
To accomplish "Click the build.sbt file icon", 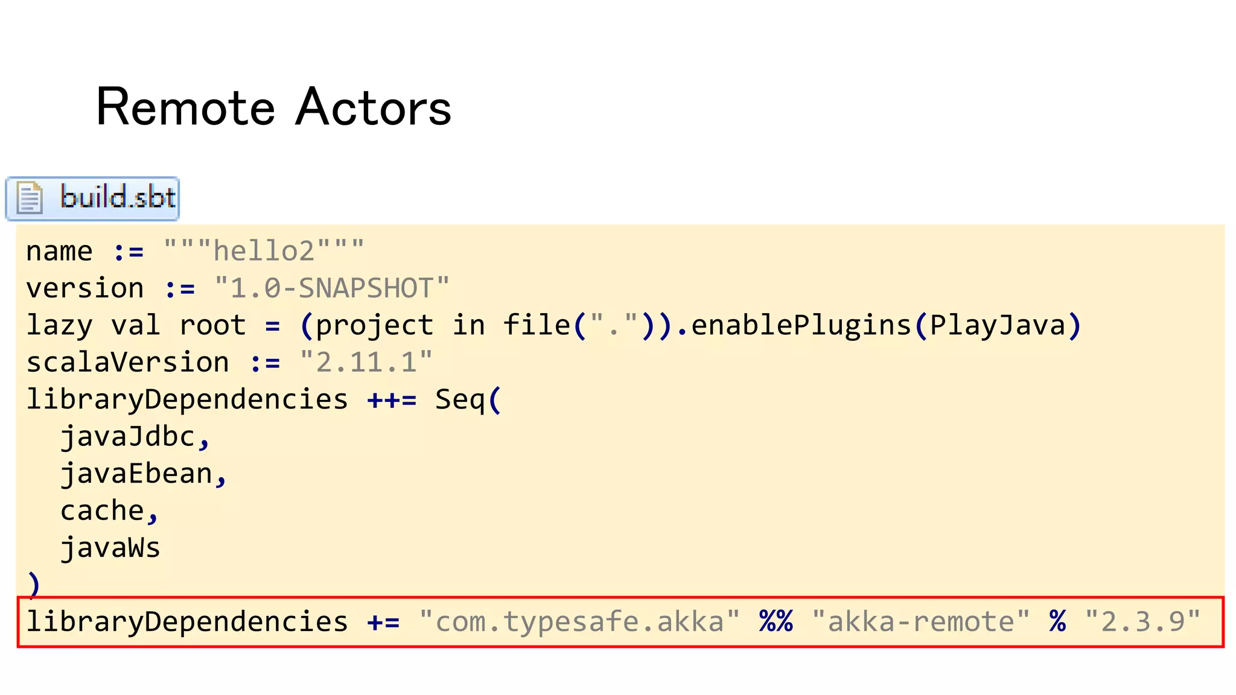I will [30, 198].
